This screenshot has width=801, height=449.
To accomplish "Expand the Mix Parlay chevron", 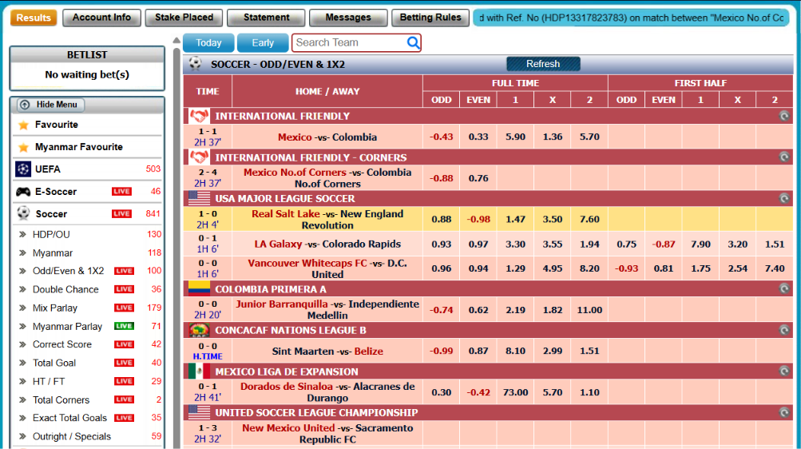I will click(22, 308).
